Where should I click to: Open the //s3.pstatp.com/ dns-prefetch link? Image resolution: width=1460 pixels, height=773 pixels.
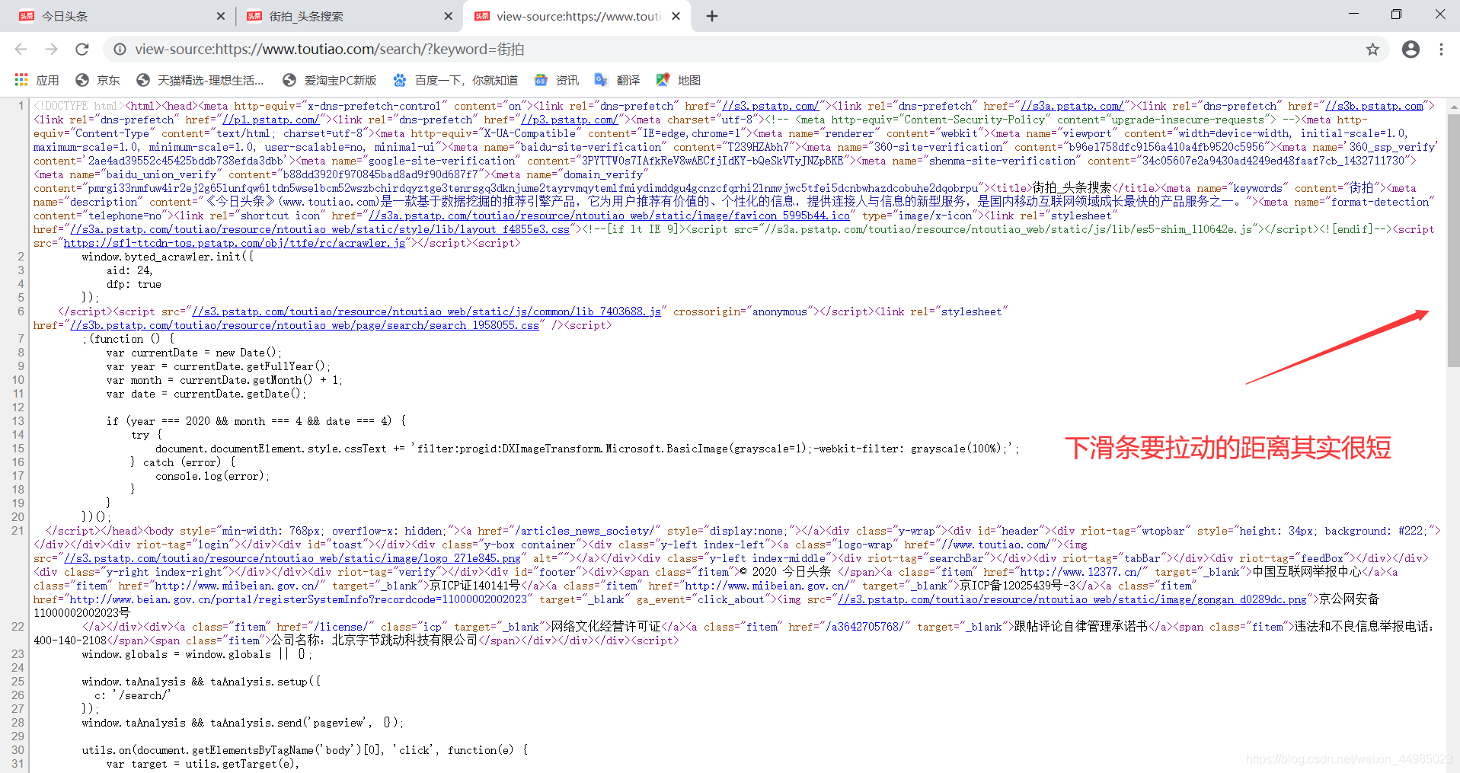click(x=771, y=107)
